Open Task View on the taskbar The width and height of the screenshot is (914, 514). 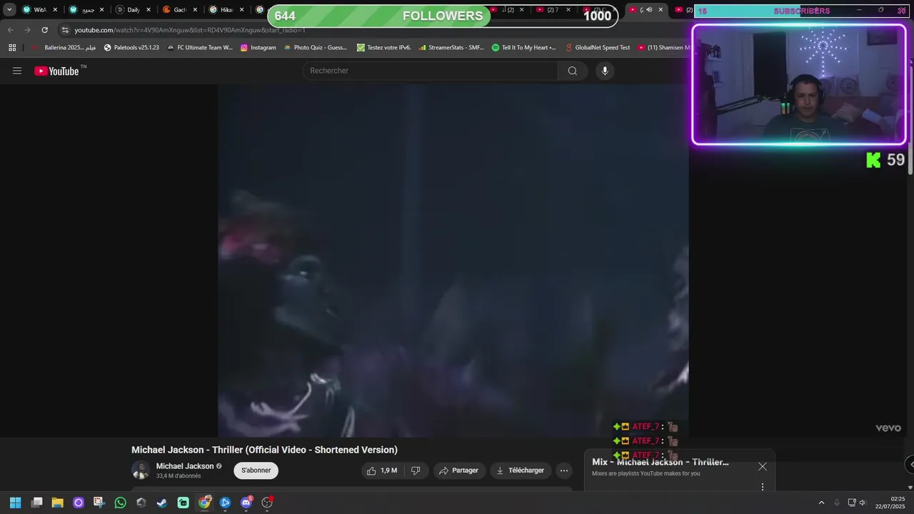37,503
